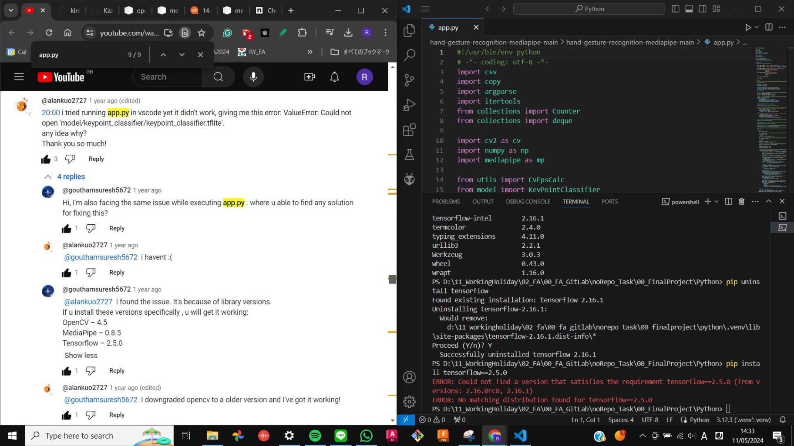Click YouTube voice search microphone
This screenshot has height=446, width=794.
253,77
